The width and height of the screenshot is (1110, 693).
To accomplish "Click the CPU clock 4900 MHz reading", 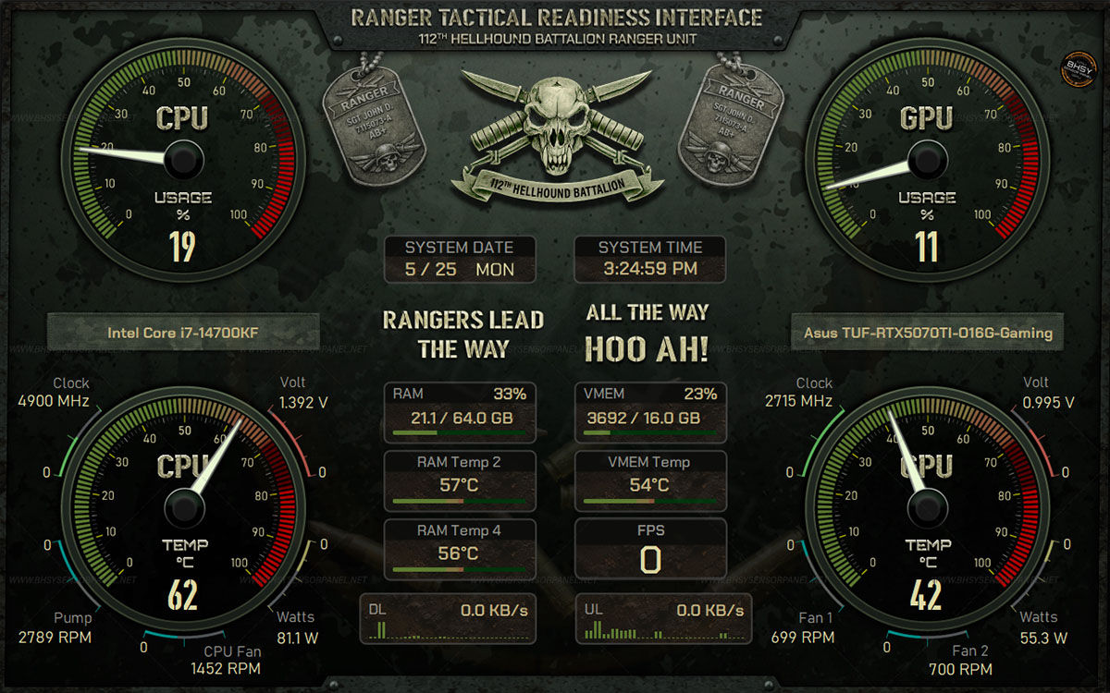I will (x=54, y=401).
